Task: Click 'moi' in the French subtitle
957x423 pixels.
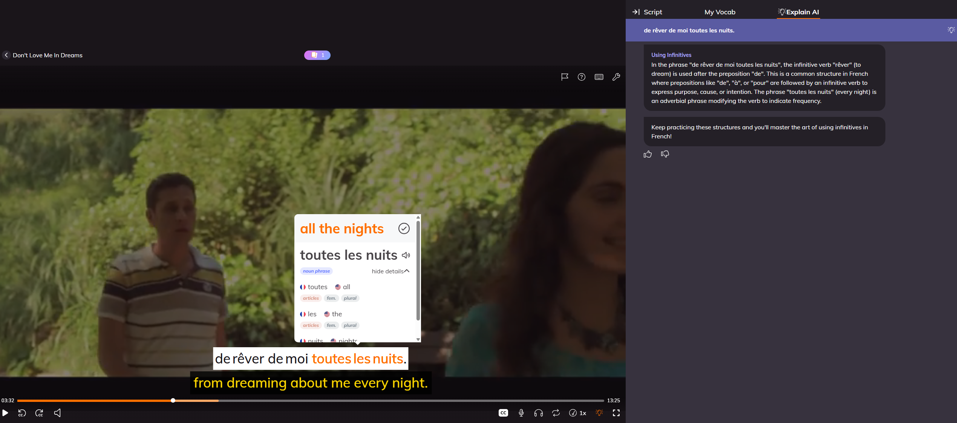Action: [297, 359]
